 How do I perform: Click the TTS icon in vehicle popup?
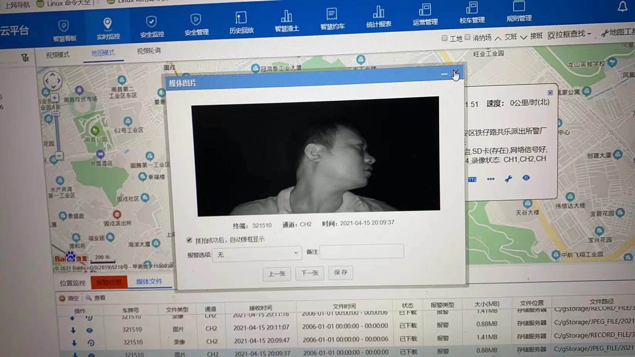point(472,180)
